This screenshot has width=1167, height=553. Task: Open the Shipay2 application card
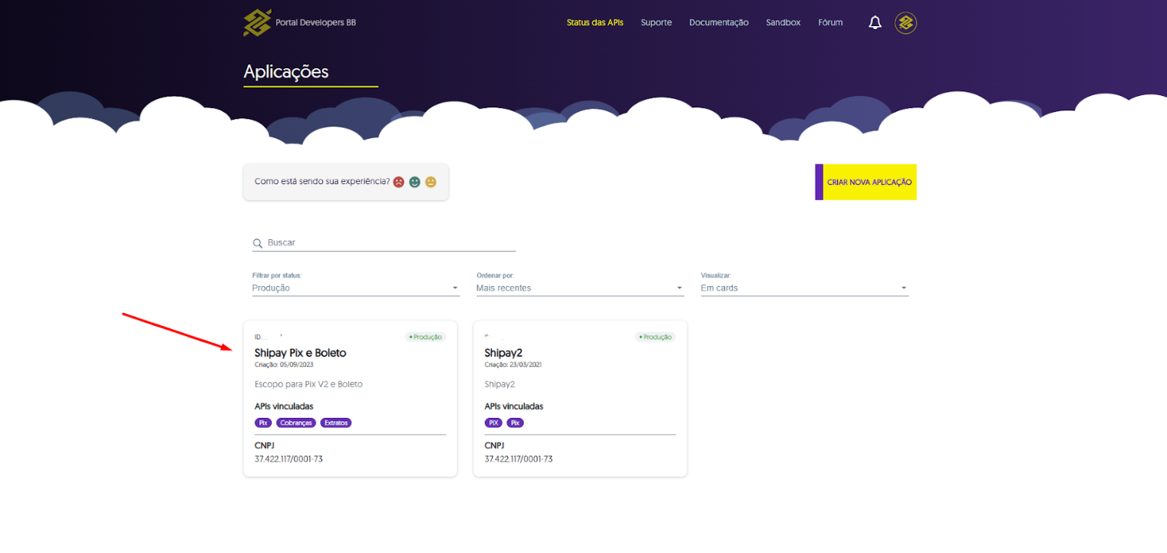tap(580, 399)
